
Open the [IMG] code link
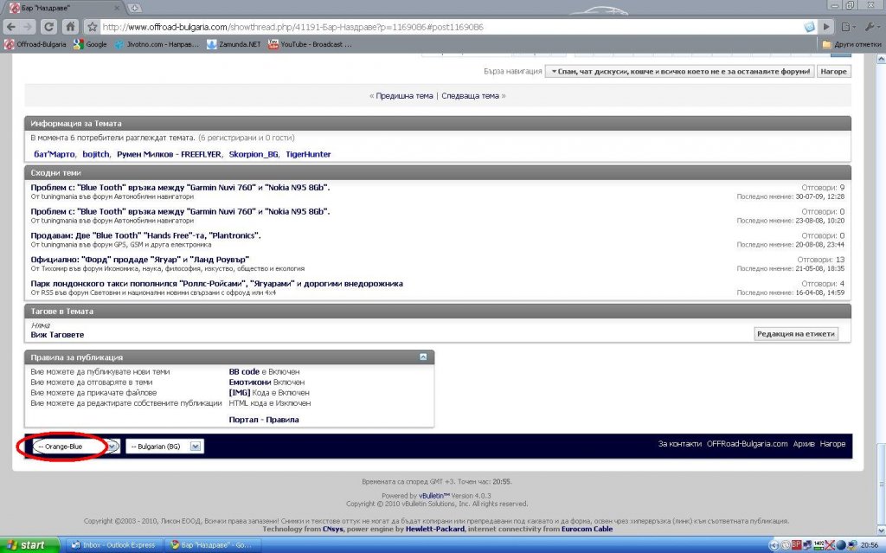pos(240,392)
